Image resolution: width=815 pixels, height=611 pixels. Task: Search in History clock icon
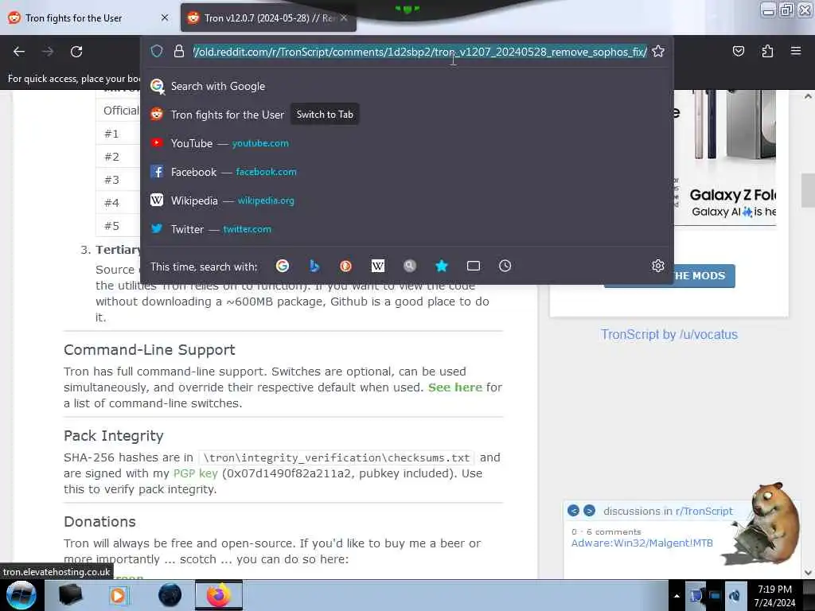pyautogui.click(x=505, y=266)
